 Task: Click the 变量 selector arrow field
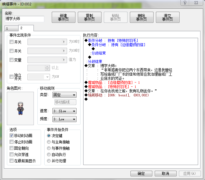(47, 60)
